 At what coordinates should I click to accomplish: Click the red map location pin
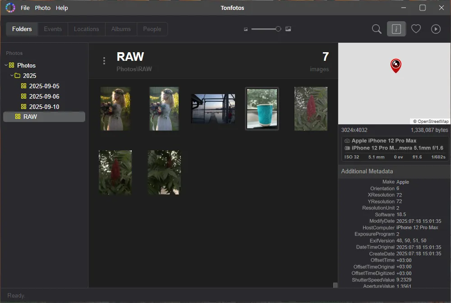click(x=396, y=66)
